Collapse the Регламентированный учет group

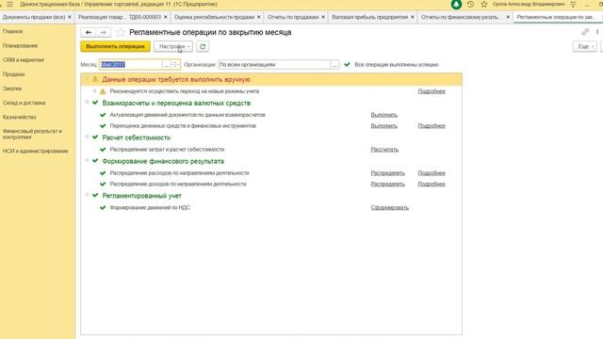pos(87,195)
